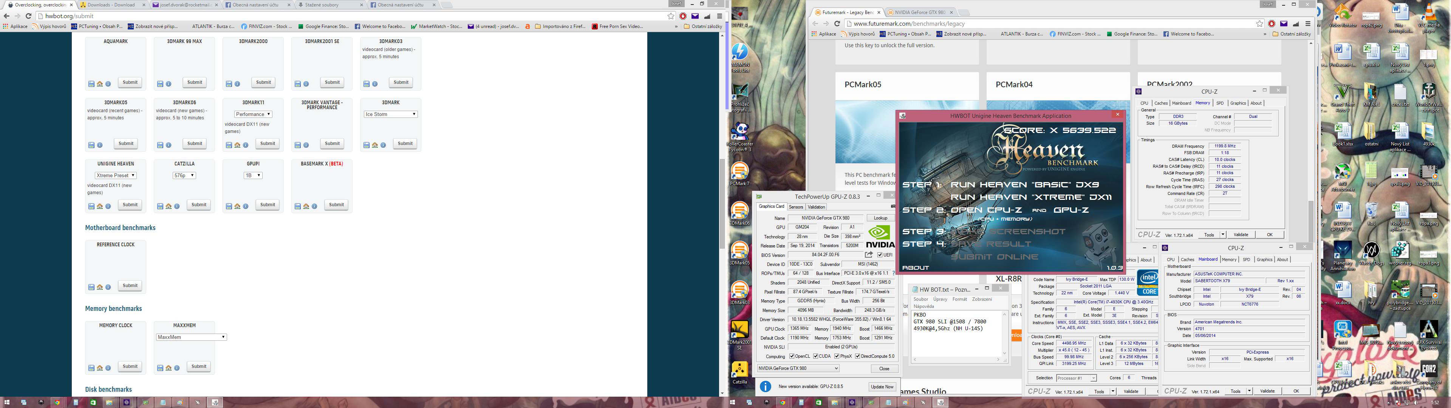Open Formát menu in Notepad
The height and width of the screenshot is (408, 1451).
click(959, 299)
